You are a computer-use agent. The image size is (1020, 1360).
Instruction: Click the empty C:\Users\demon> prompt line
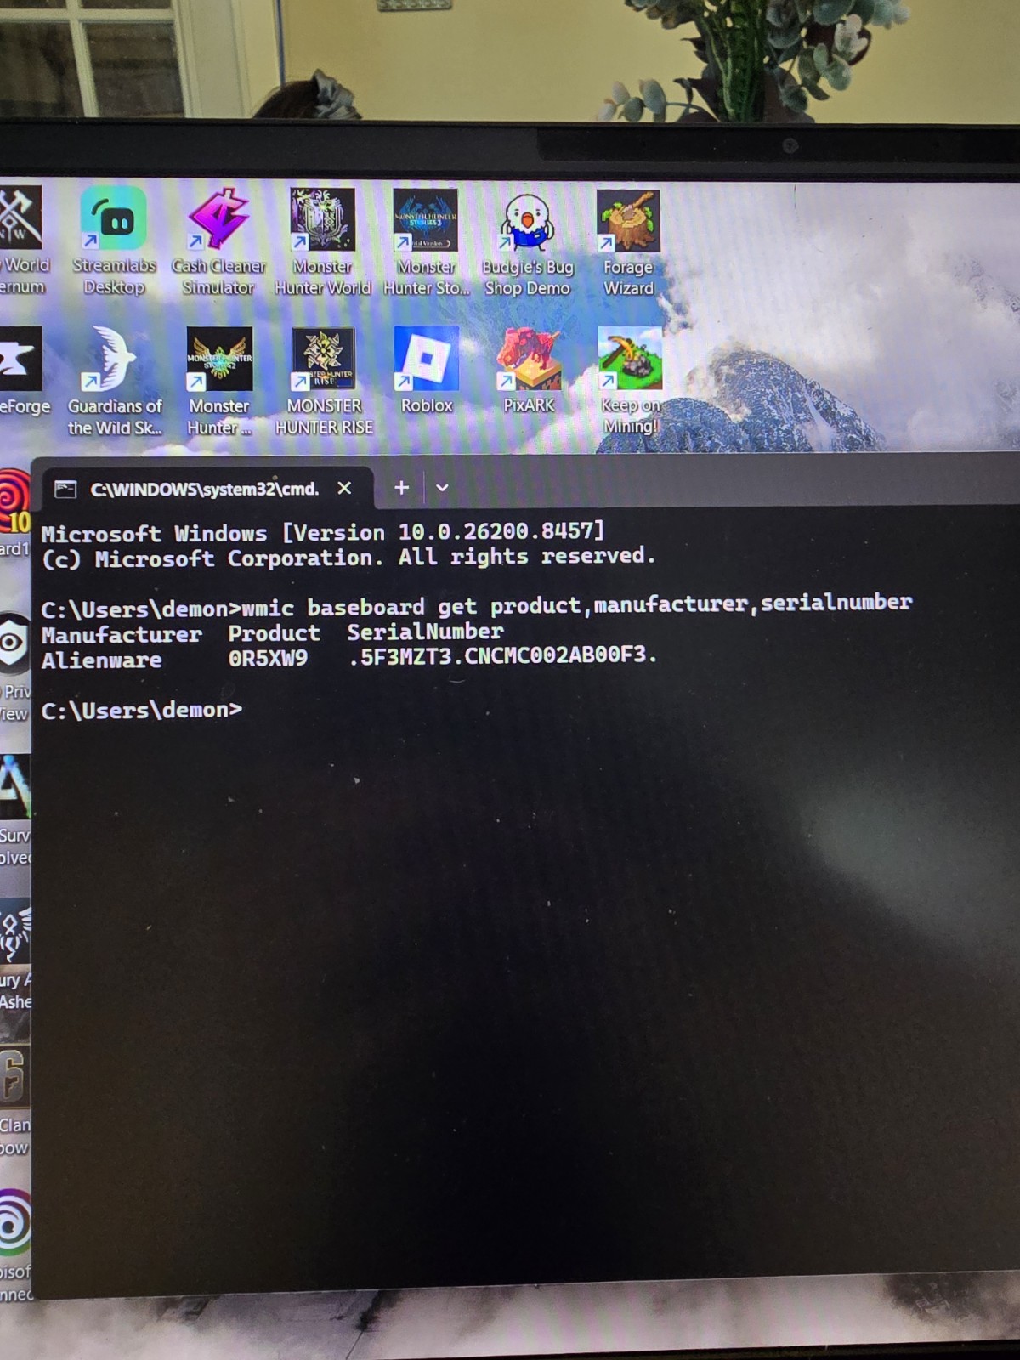point(141,710)
